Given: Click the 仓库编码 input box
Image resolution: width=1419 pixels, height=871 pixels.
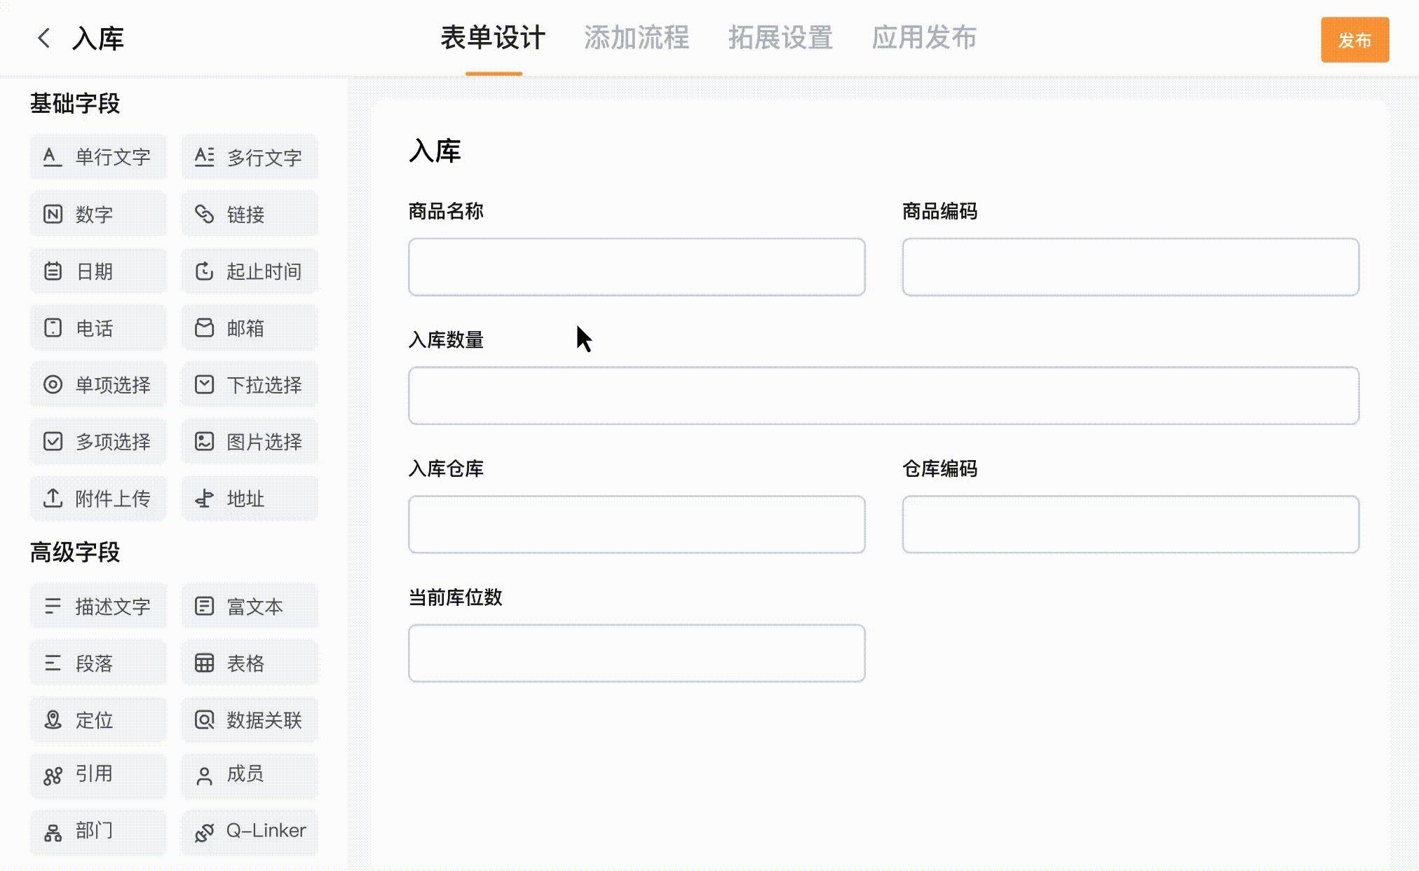Looking at the screenshot, I should [x=1130, y=525].
